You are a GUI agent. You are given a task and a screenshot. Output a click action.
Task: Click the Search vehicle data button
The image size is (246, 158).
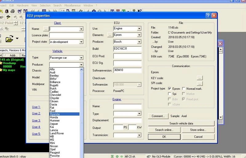[x=181, y=124]
